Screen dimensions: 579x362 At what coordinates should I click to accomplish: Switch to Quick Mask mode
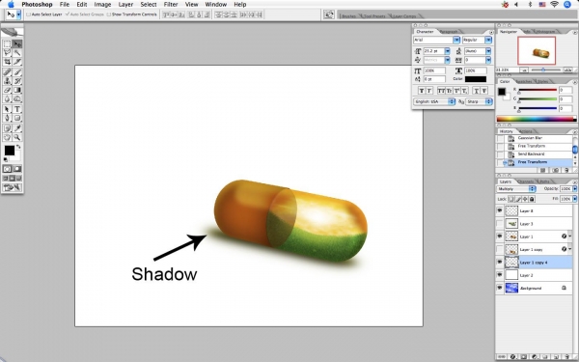click(17, 169)
